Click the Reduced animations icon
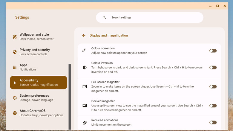233x131 pixels. point(85,122)
